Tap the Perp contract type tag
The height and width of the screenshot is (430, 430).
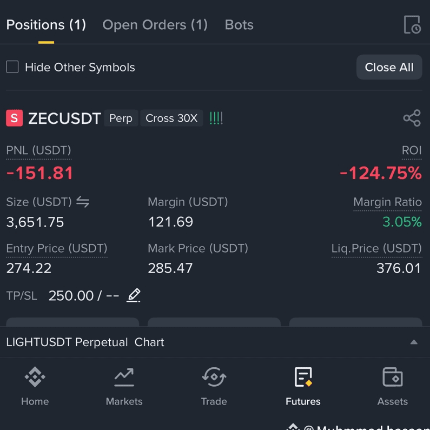click(121, 118)
